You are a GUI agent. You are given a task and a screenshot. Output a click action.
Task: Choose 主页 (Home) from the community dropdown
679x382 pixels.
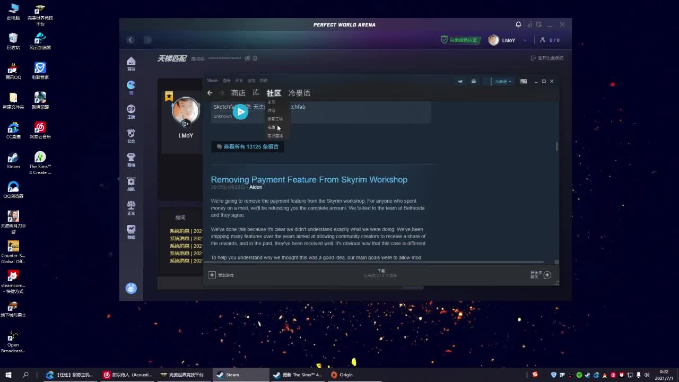point(271,102)
